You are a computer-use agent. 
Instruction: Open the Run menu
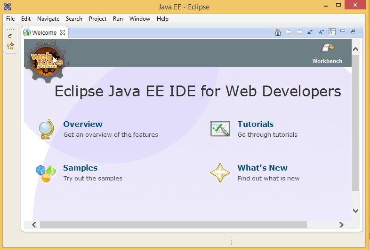tap(118, 19)
